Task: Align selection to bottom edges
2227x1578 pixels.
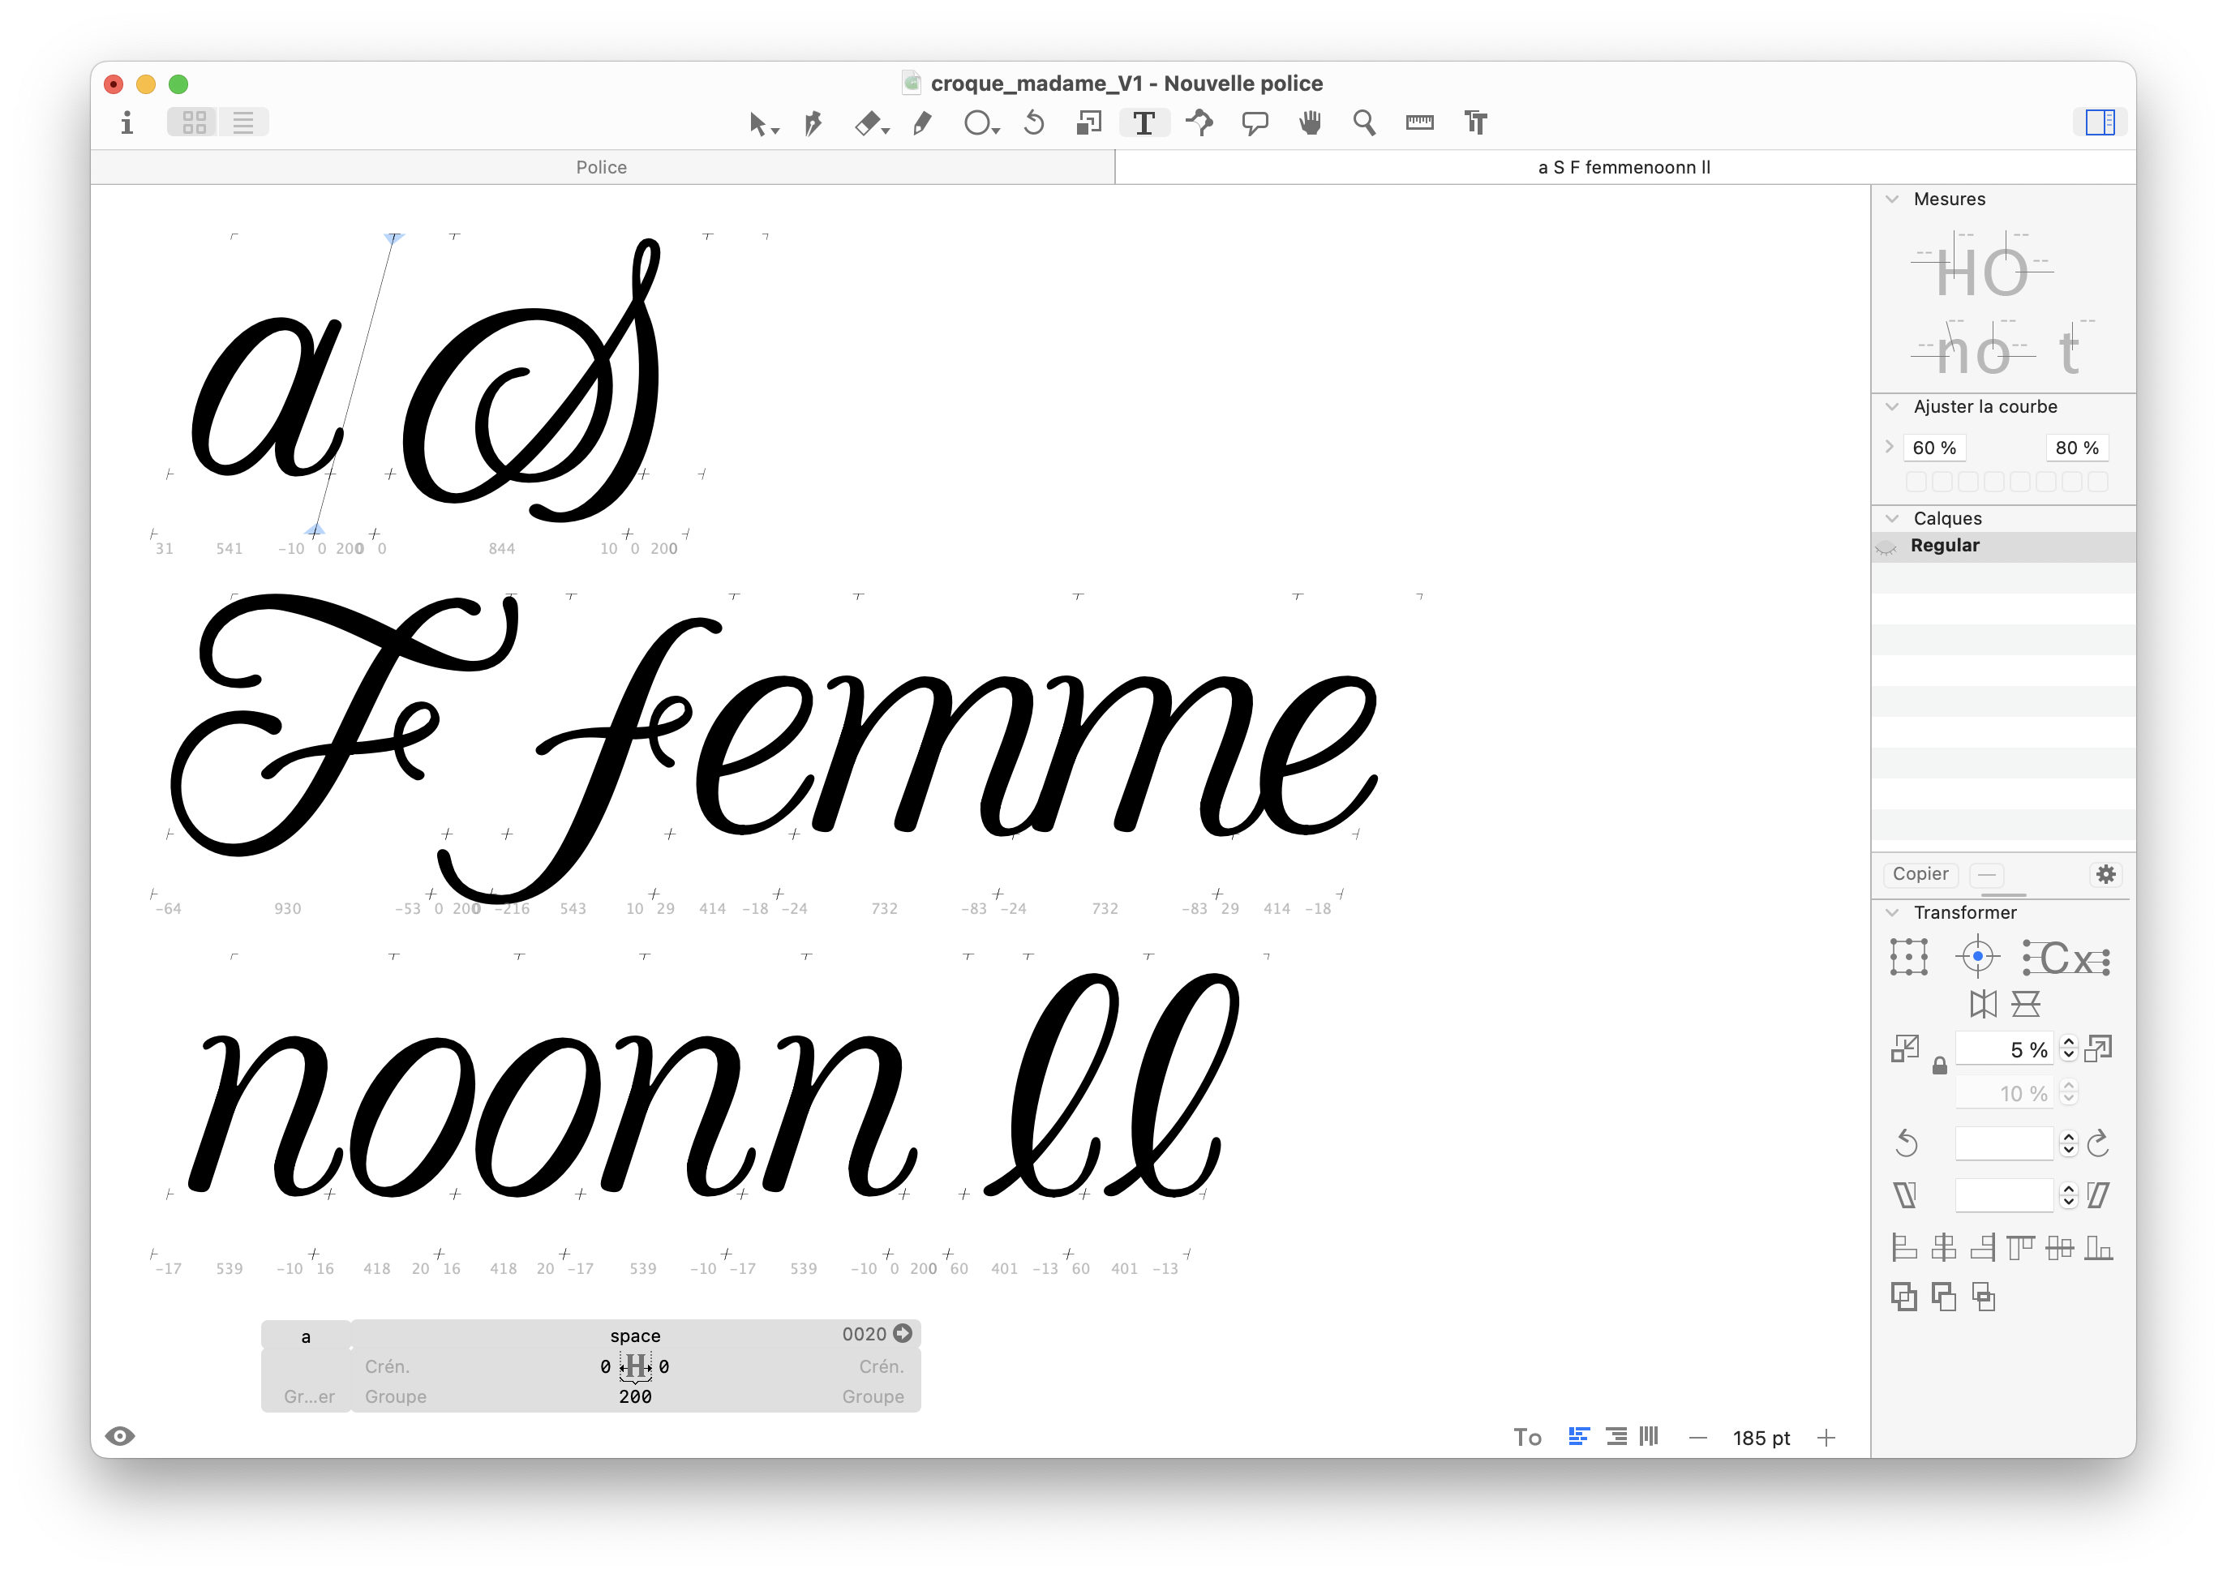Action: (x=2099, y=1249)
